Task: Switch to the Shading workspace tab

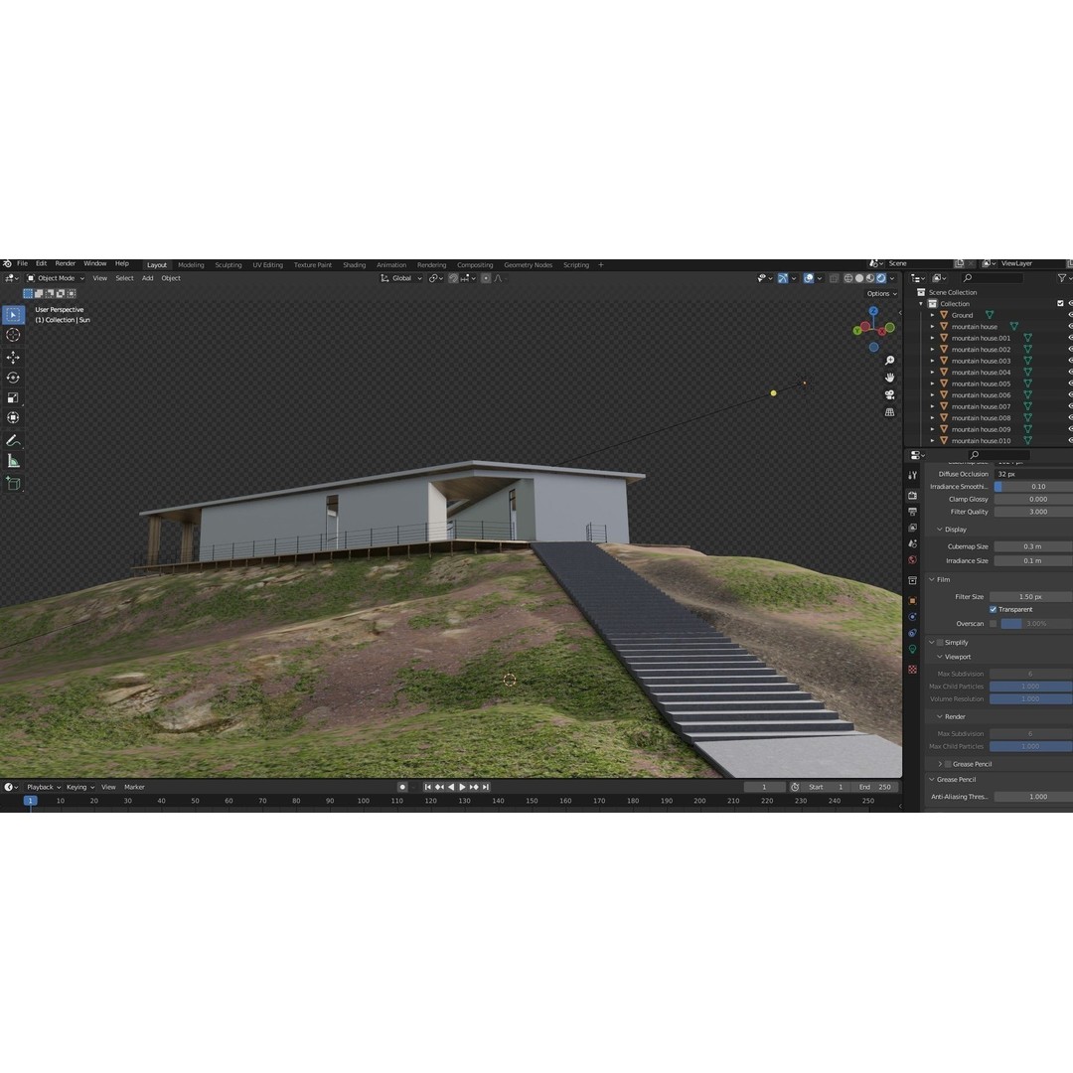Action: pyautogui.click(x=354, y=265)
